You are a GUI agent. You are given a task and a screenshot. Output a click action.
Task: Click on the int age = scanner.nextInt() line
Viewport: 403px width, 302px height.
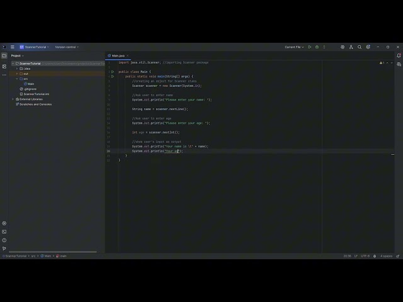click(156, 133)
